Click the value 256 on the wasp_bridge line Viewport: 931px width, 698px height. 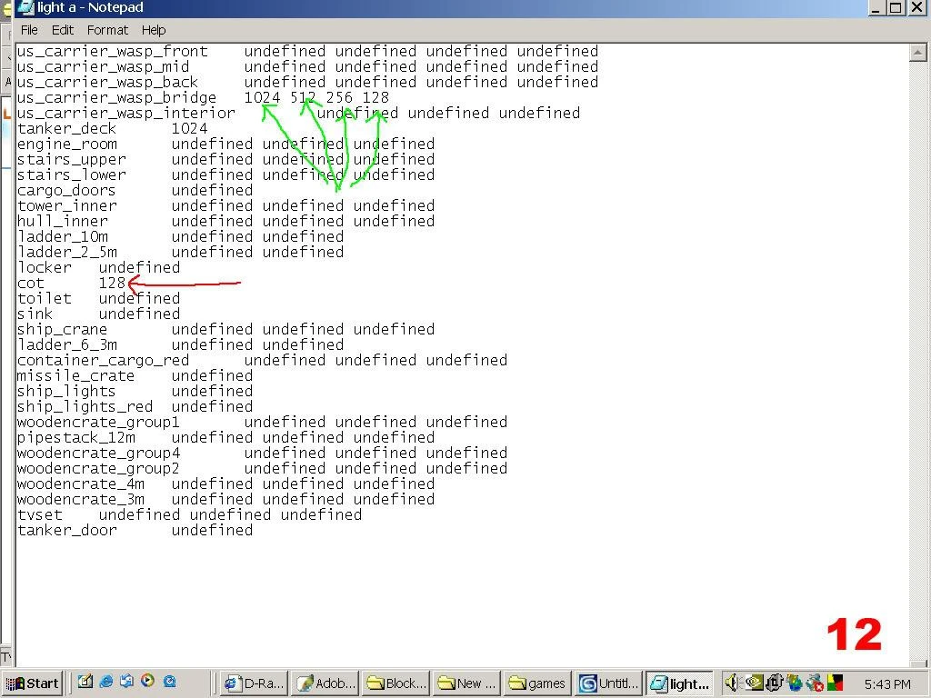tap(339, 97)
